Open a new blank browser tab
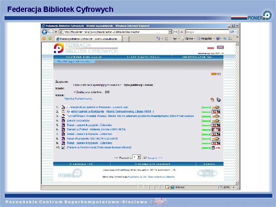Viewport: 276px width, 207px height. pos(125,39)
